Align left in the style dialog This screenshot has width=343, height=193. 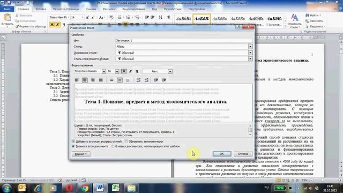(x=77, y=80)
